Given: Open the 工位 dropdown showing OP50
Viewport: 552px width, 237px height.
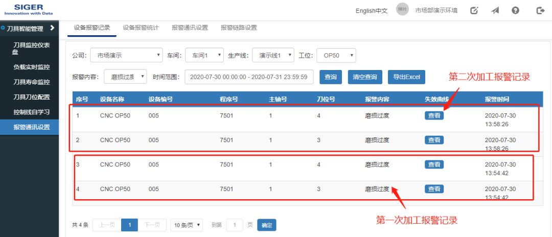Looking at the screenshot, I should point(336,55).
